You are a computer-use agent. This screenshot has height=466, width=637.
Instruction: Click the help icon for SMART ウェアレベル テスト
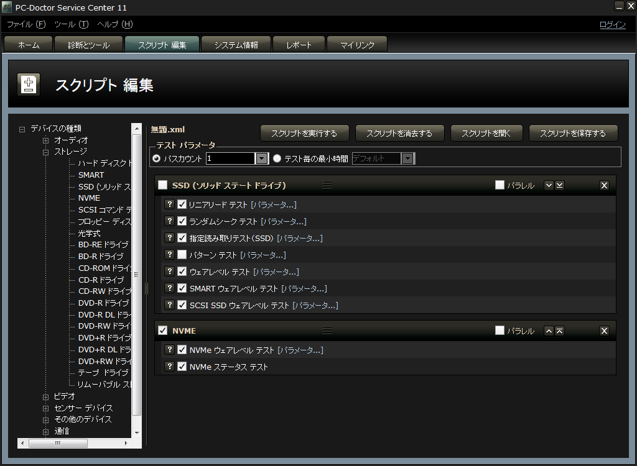[169, 288]
